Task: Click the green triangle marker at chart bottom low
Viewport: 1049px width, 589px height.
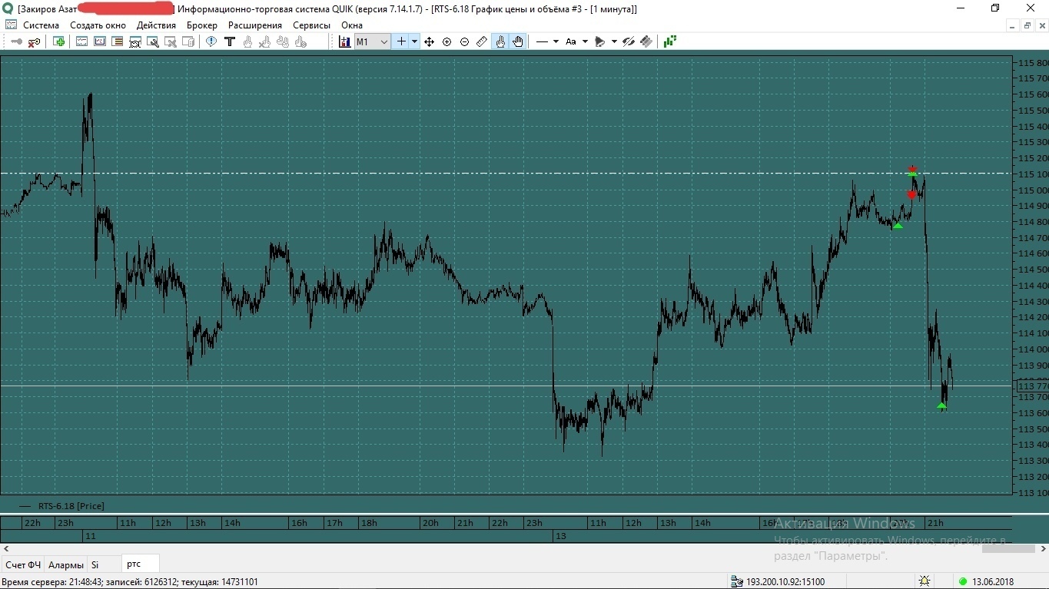Action: (941, 405)
